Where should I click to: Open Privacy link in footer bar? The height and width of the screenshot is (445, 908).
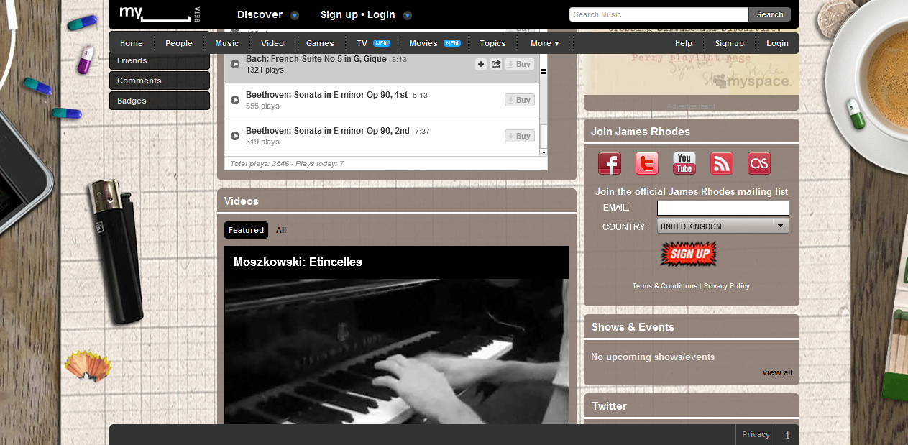coord(756,434)
